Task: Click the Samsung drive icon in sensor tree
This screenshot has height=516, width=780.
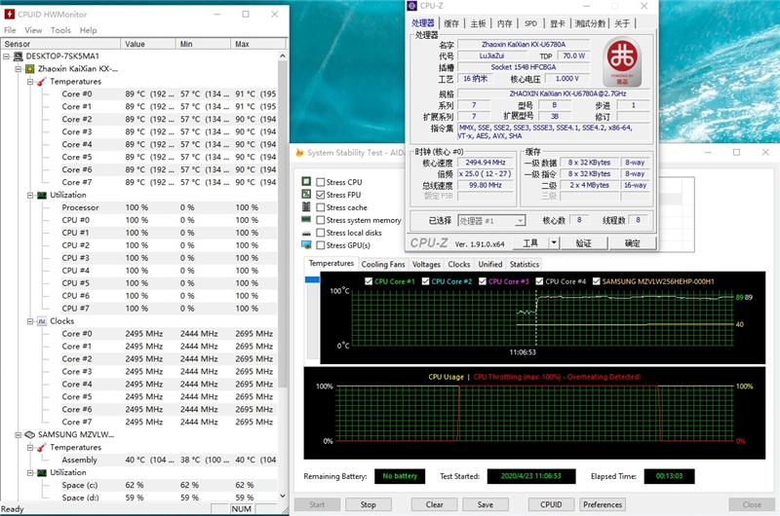Action: tap(30, 435)
